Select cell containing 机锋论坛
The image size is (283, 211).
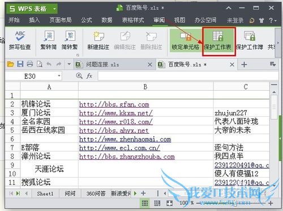coord(49,104)
